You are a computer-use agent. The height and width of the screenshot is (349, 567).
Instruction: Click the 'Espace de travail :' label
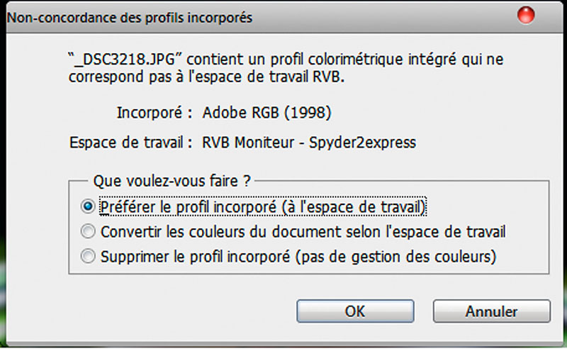131,143
